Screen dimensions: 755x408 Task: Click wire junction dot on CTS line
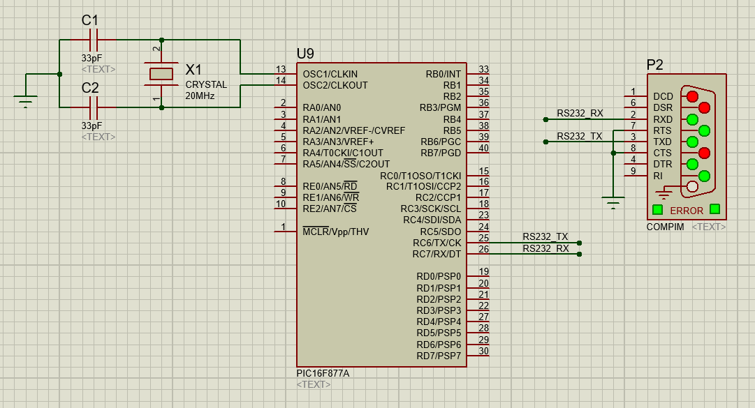click(x=613, y=153)
